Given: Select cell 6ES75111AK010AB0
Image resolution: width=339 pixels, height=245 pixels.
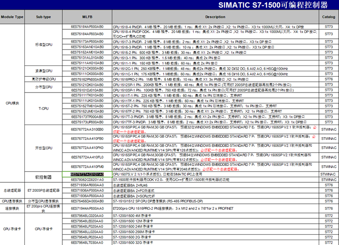Looking at the screenshot, I should (x=87, y=63).
